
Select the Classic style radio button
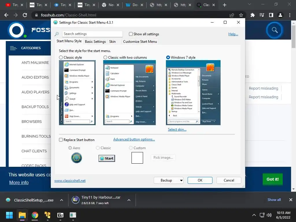coord(61,58)
